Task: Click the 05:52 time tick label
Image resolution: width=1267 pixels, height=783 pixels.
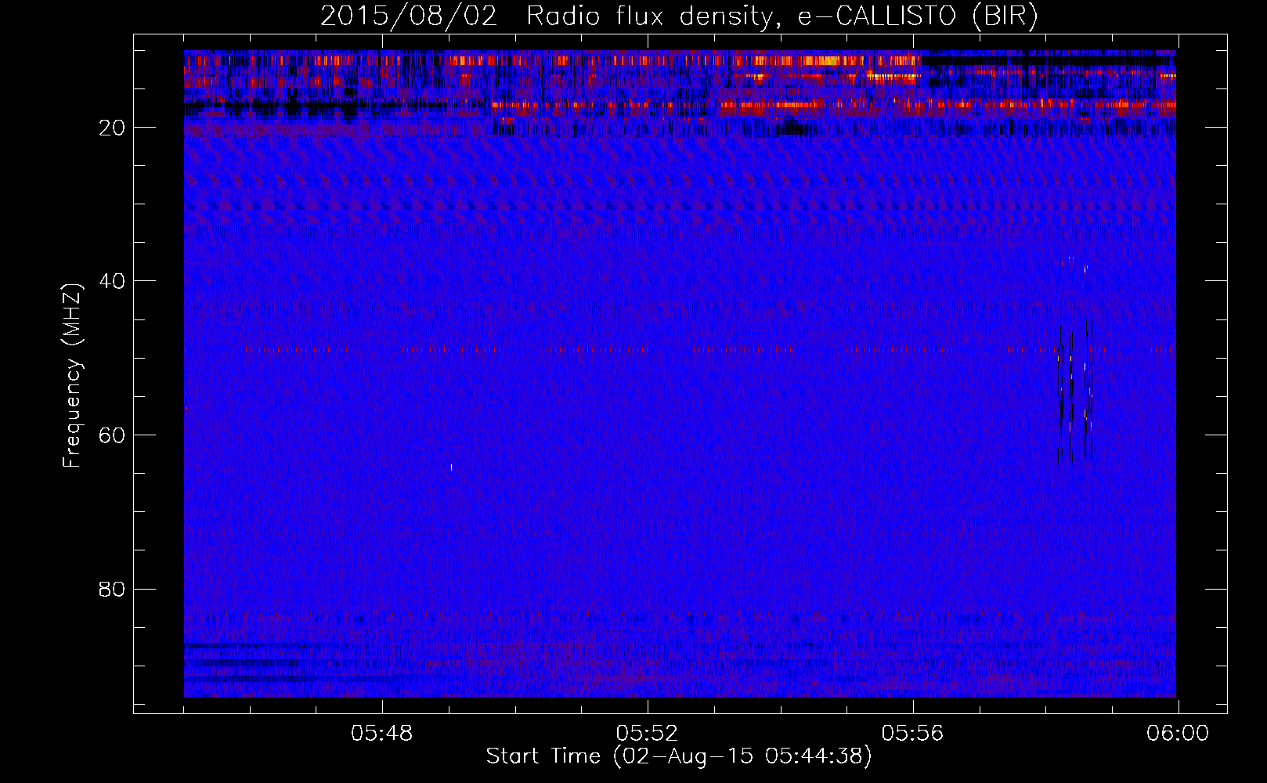Action: tap(648, 734)
